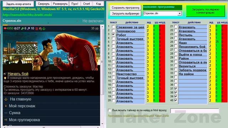Click Загрузить выбранную button

[x=125, y=14]
